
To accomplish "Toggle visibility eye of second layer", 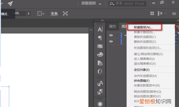I will click(x=111, y=41).
